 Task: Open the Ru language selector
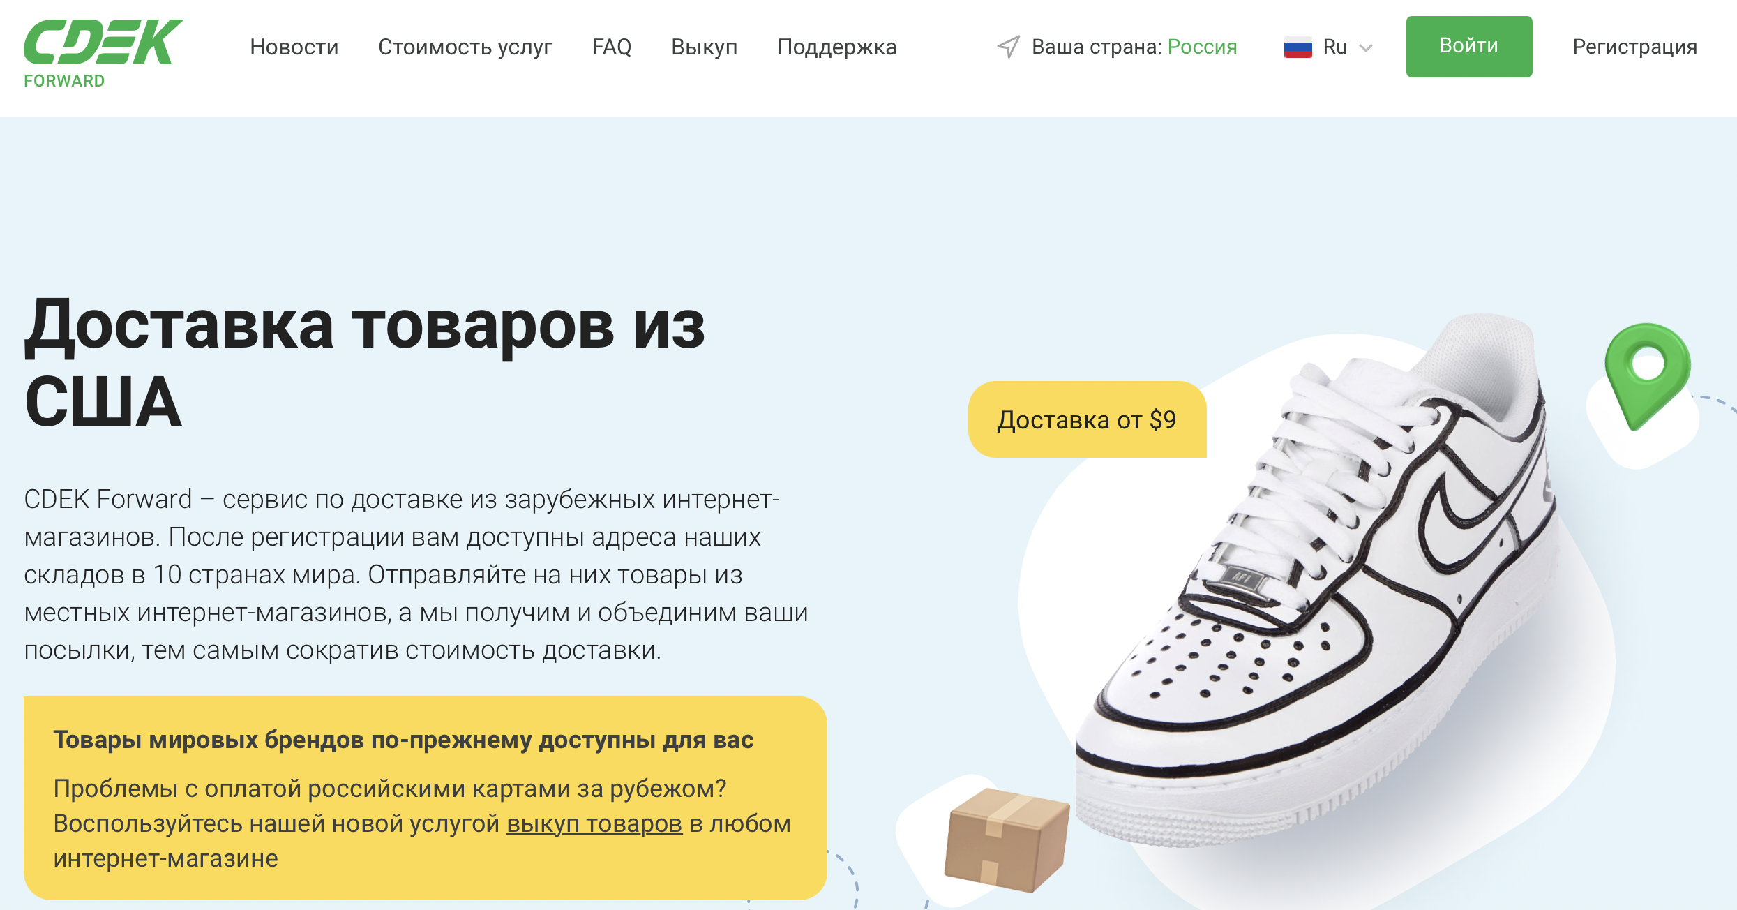(x=1328, y=47)
